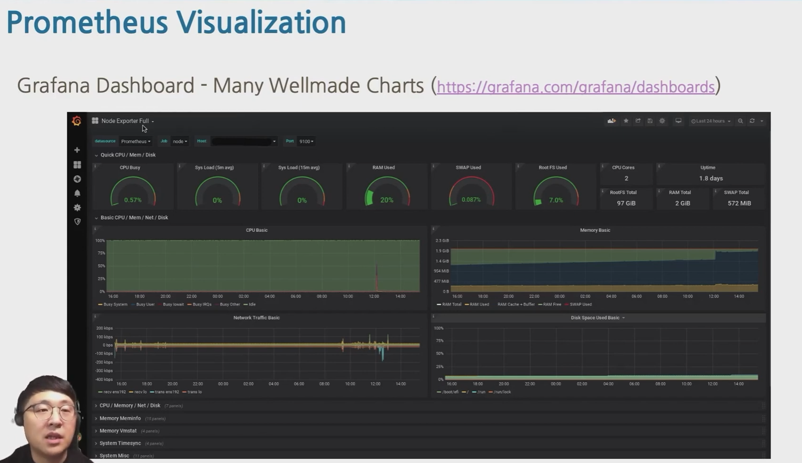The height and width of the screenshot is (463, 802).
Task: Open the Dashboards grid icon in sidebar
Action: click(x=77, y=164)
